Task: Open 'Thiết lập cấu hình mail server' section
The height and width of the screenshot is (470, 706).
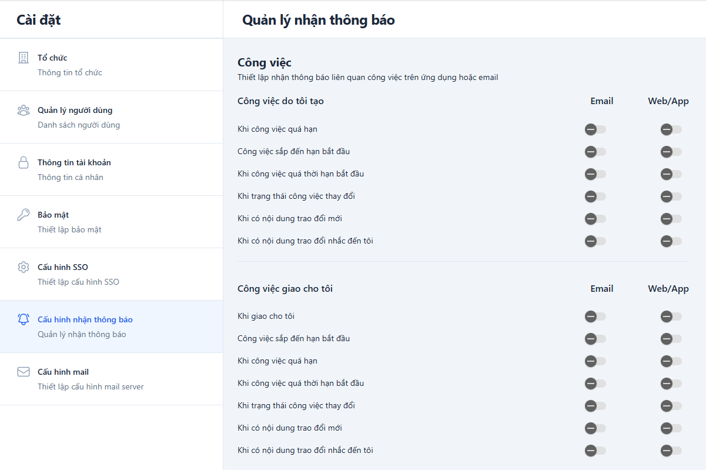Action: coord(91,386)
